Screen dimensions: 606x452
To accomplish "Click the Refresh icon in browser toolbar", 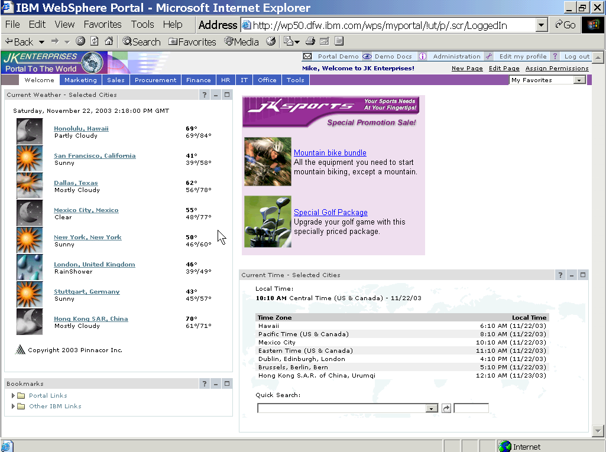I will pyautogui.click(x=95, y=41).
